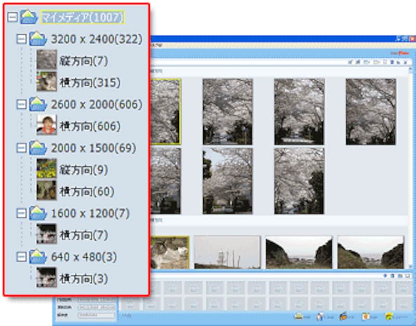Image resolution: width=416 pixels, height=326 pixels.
Task: Collapse the 3200 x 2400(322) folder
Action: [x=22, y=39]
